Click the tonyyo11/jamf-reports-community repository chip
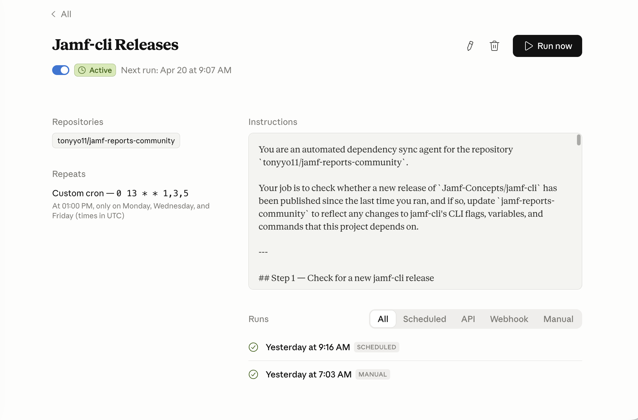This screenshot has width=638, height=420. [x=116, y=141]
